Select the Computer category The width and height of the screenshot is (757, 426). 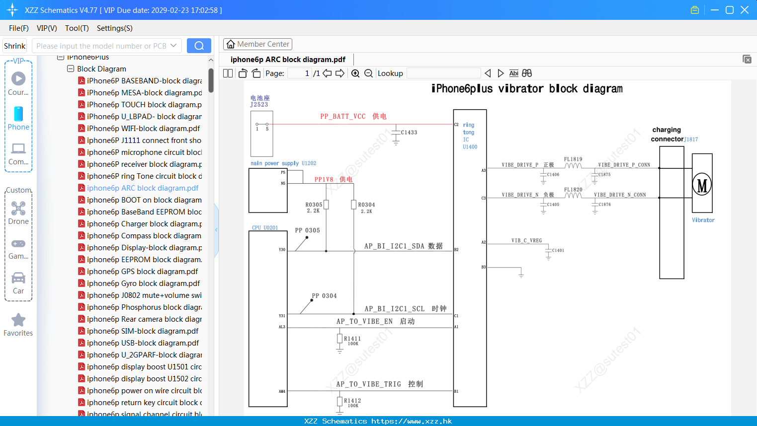(x=18, y=153)
